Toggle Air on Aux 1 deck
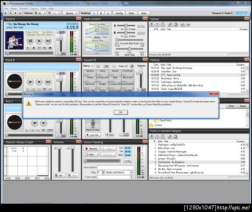Viewport: 252px width, 212px height. [58, 136]
